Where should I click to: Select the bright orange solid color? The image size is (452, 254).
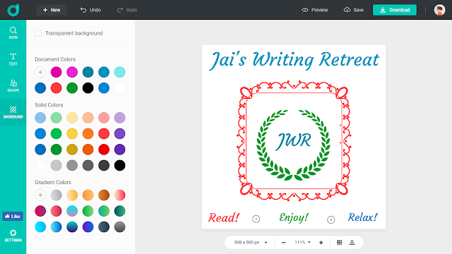[x=88, y=133]
